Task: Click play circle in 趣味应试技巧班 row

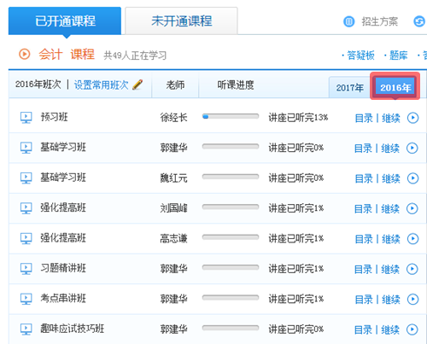Action: [412, 329]
